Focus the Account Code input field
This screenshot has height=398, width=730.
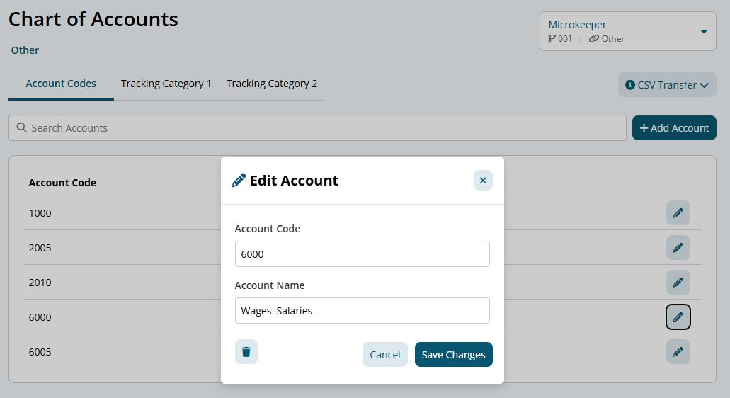[x=362, y=254]
